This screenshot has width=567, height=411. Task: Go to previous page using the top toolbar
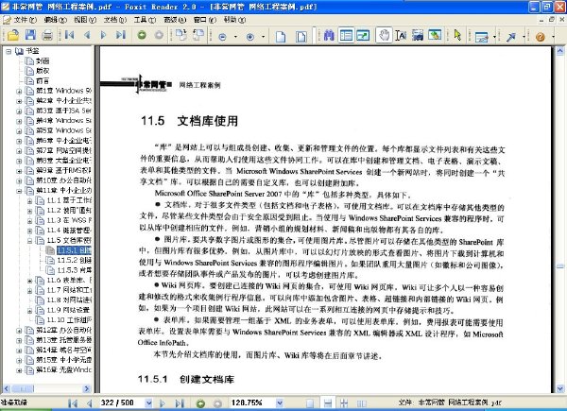point(87,35)
